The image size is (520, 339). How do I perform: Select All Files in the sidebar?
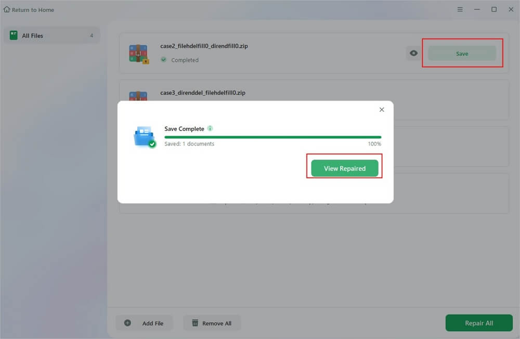pos(51,35)
